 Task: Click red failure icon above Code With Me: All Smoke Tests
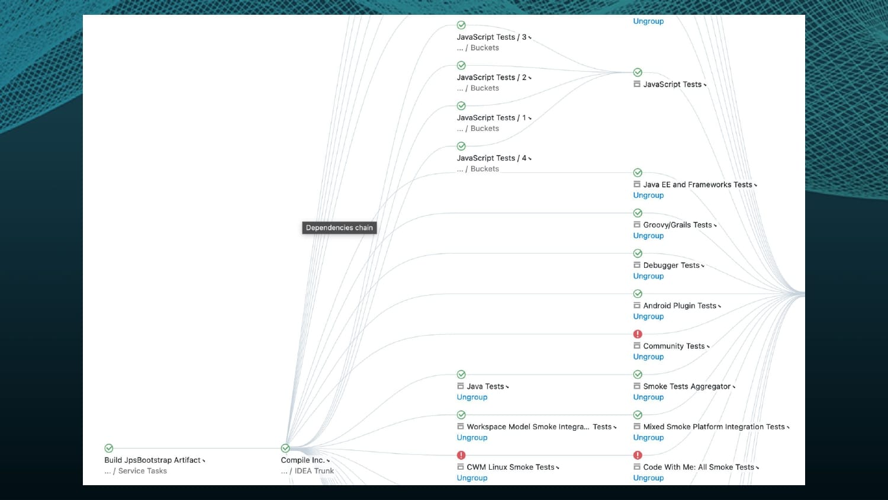click(x=638, y=456)
